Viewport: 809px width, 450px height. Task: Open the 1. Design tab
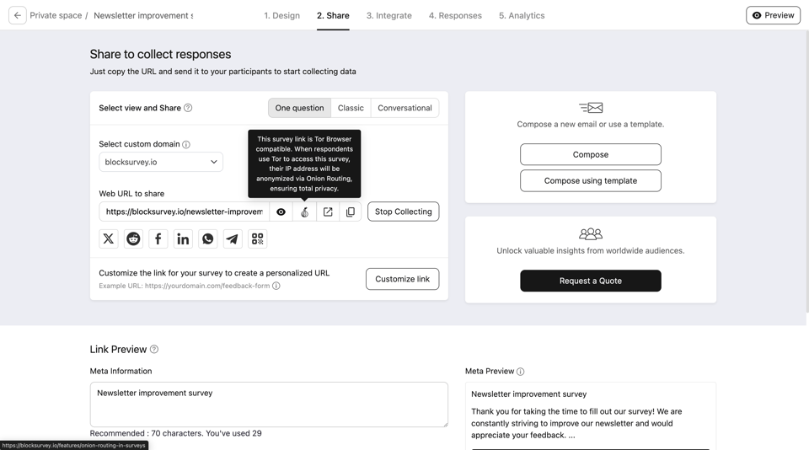pos(281,15)
